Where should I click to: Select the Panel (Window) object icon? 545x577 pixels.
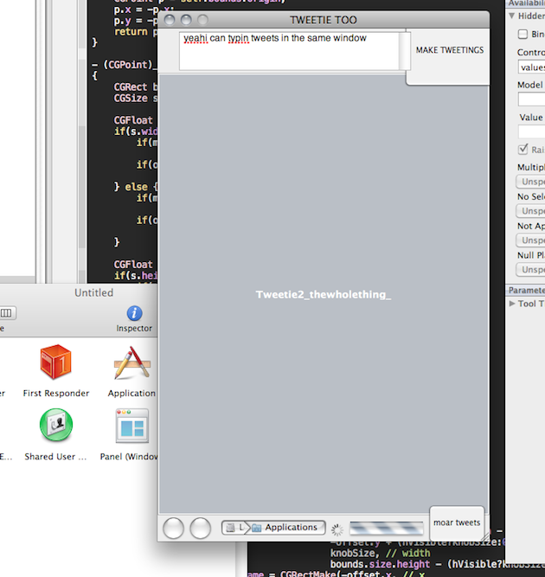[x=132, y=426]
